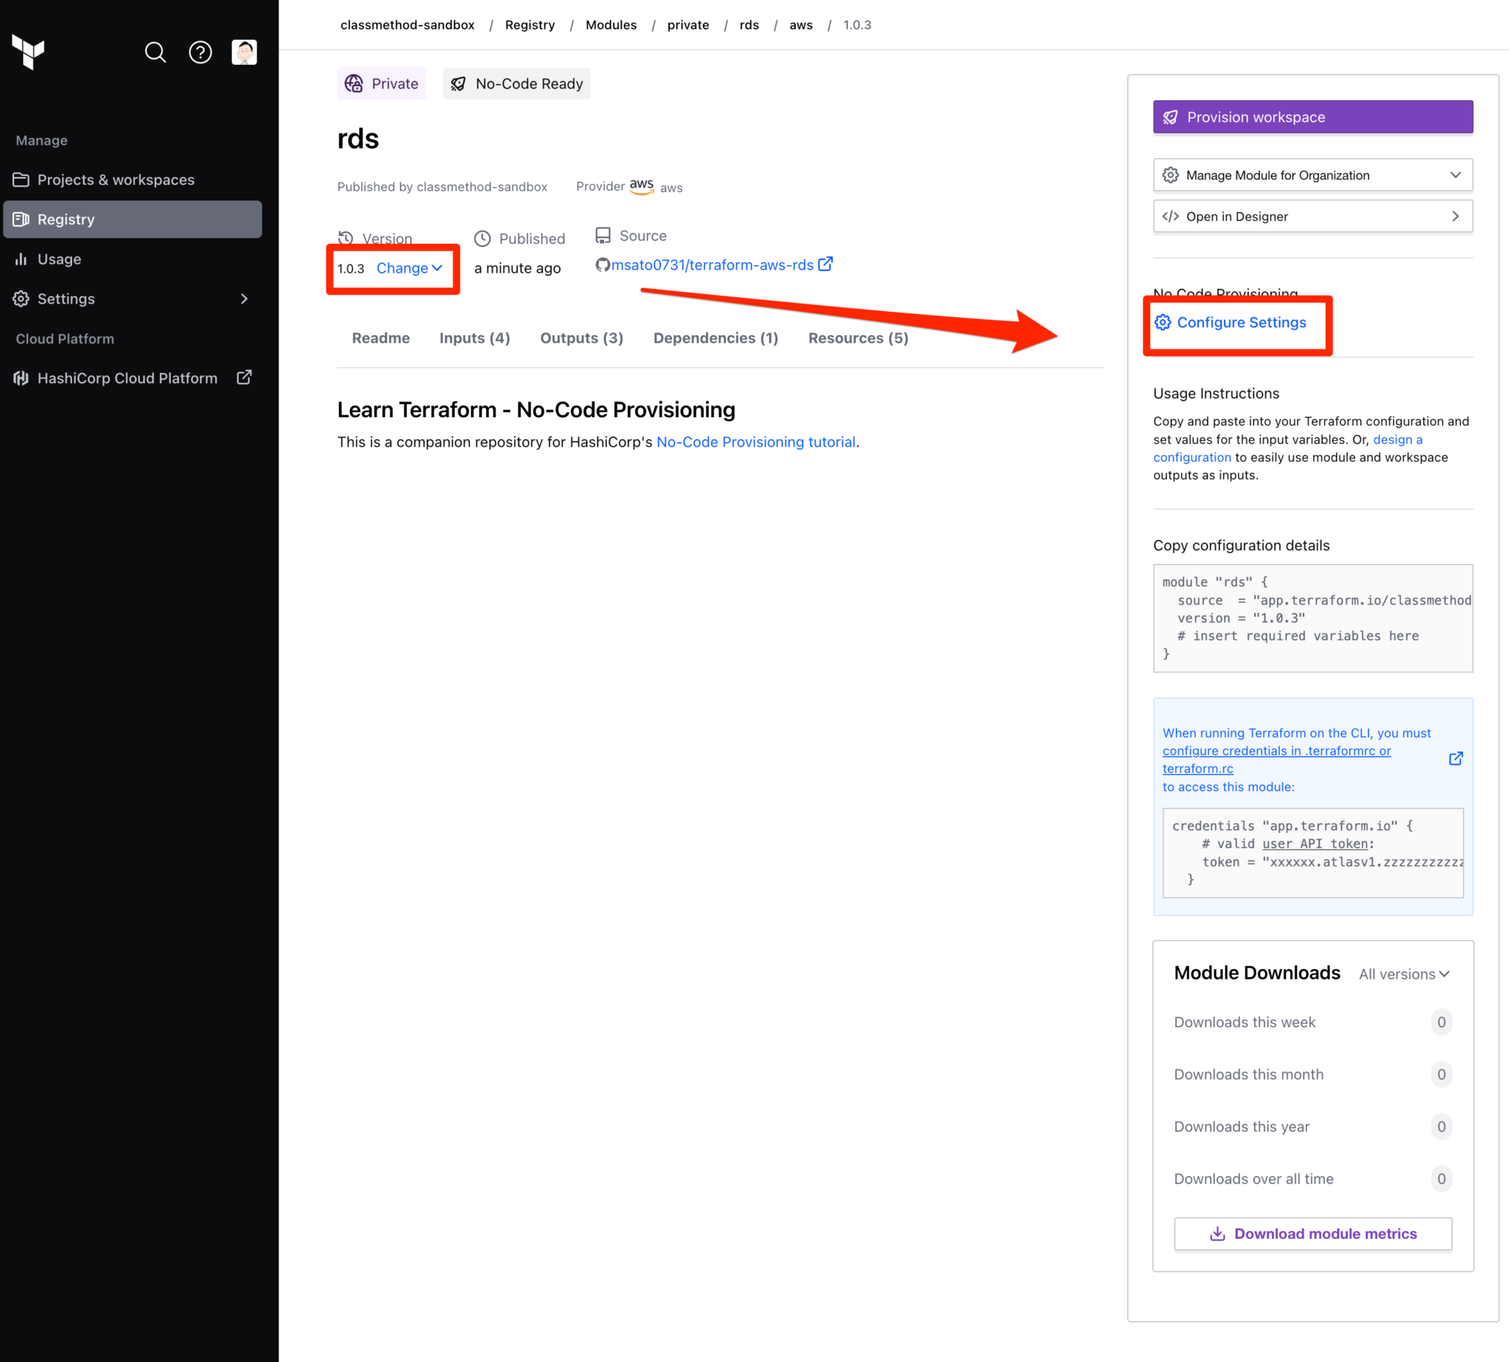The width and height of the screenshot is (1509, 1362).
Task: Open the Dependencies (1) tab
Action: click(715, 338)
